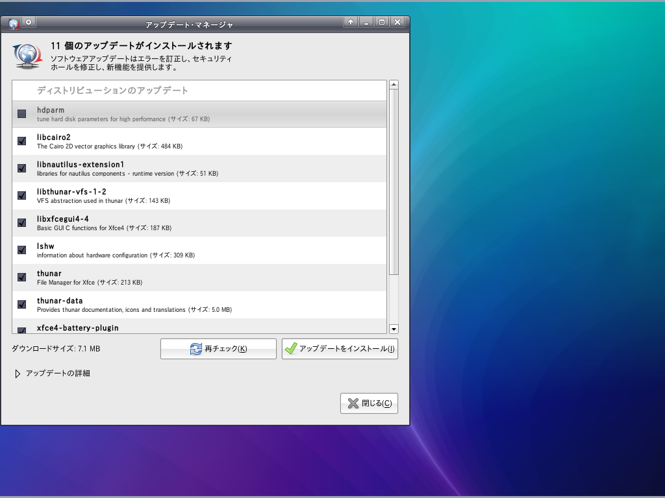Select the lshw package name
The image size is (665, 498).
(x=45, y=246)
